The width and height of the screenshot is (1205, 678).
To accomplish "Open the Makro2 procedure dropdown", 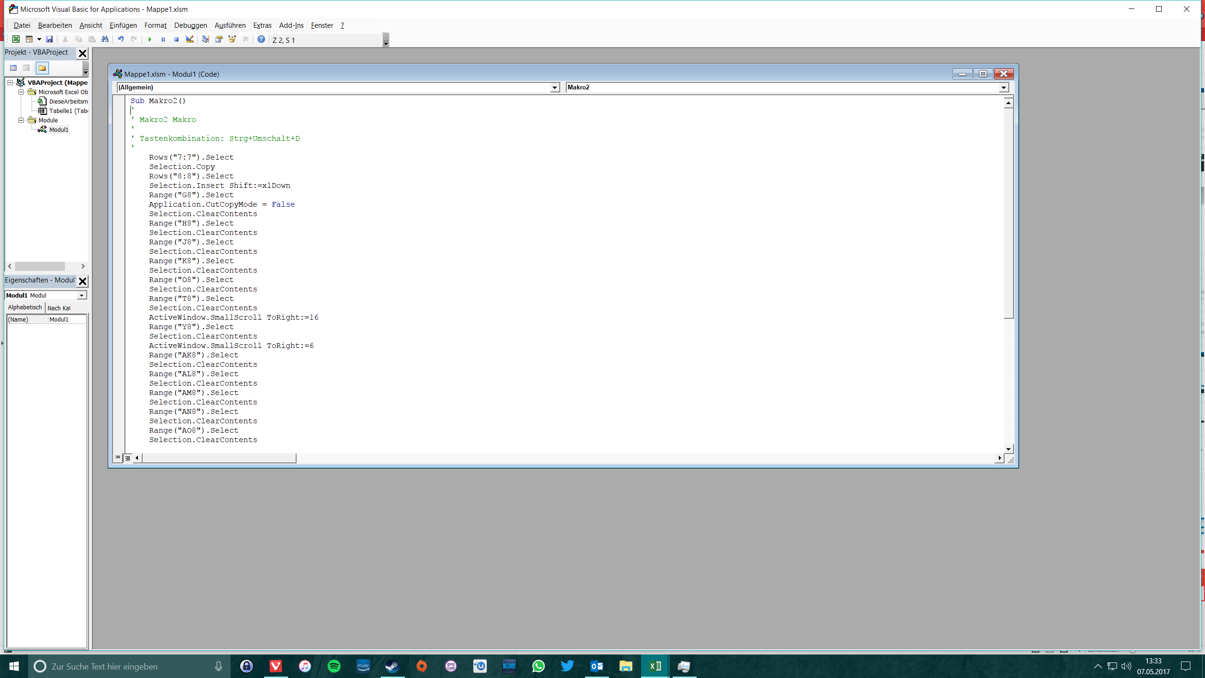I will [x=1004, y=88].
